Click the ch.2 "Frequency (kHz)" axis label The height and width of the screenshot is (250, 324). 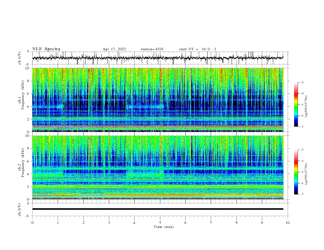point(22,163)
